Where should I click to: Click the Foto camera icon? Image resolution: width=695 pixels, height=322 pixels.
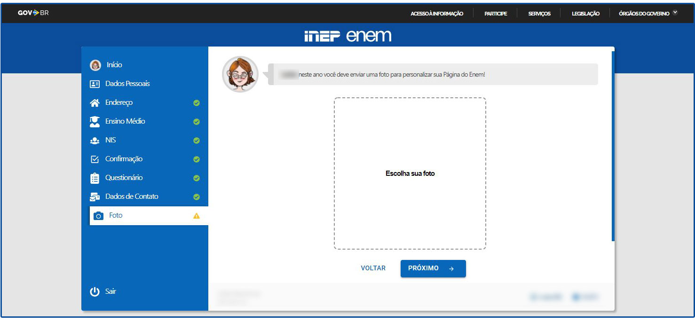[98, 216]
